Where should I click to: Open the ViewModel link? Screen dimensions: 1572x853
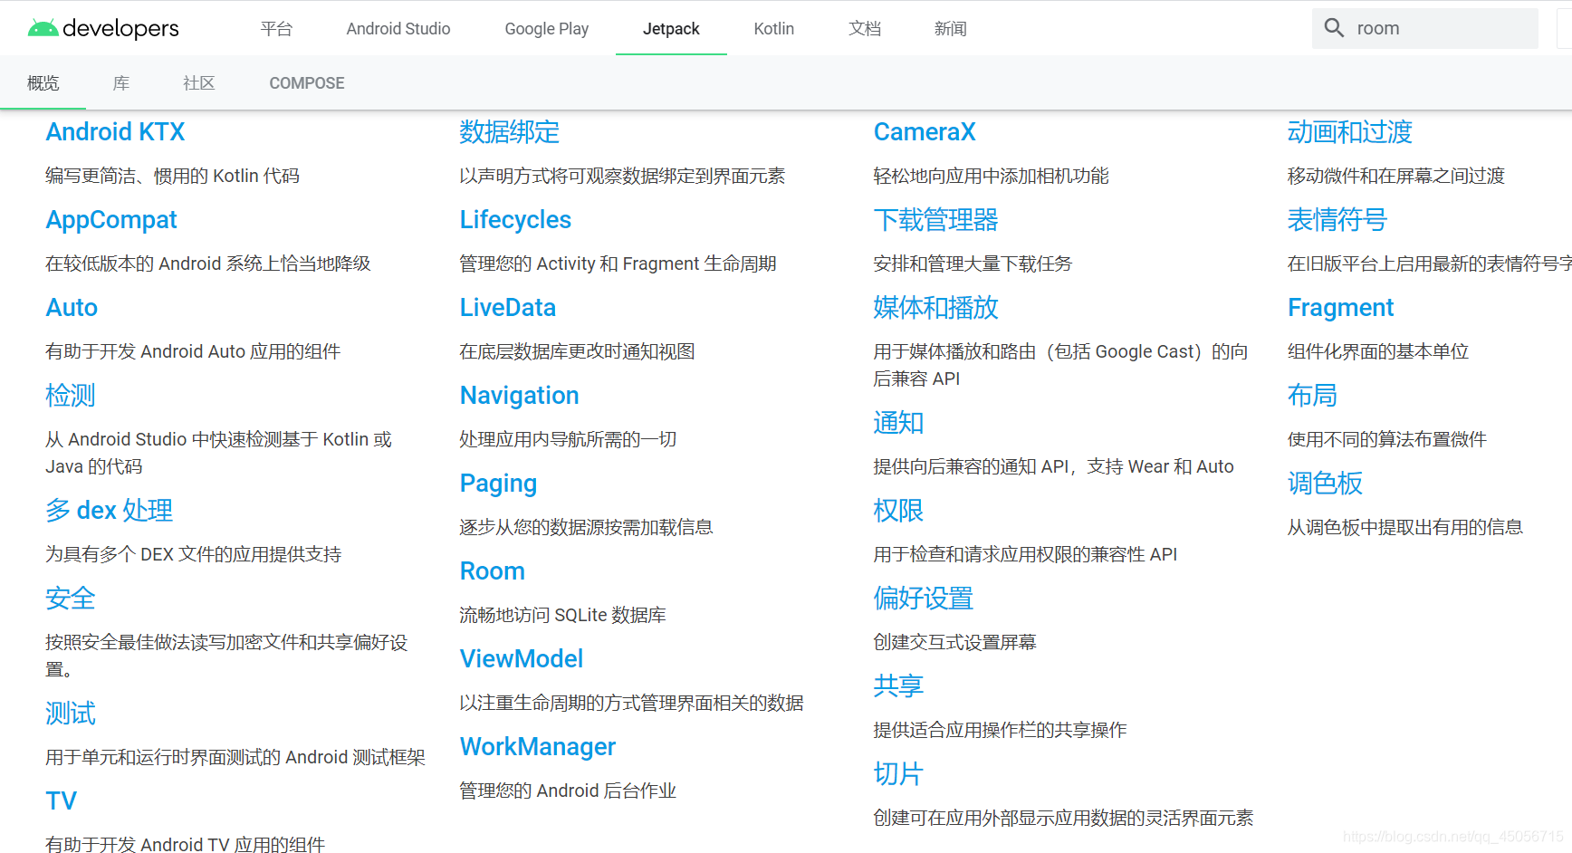click(x=522, y=659)
